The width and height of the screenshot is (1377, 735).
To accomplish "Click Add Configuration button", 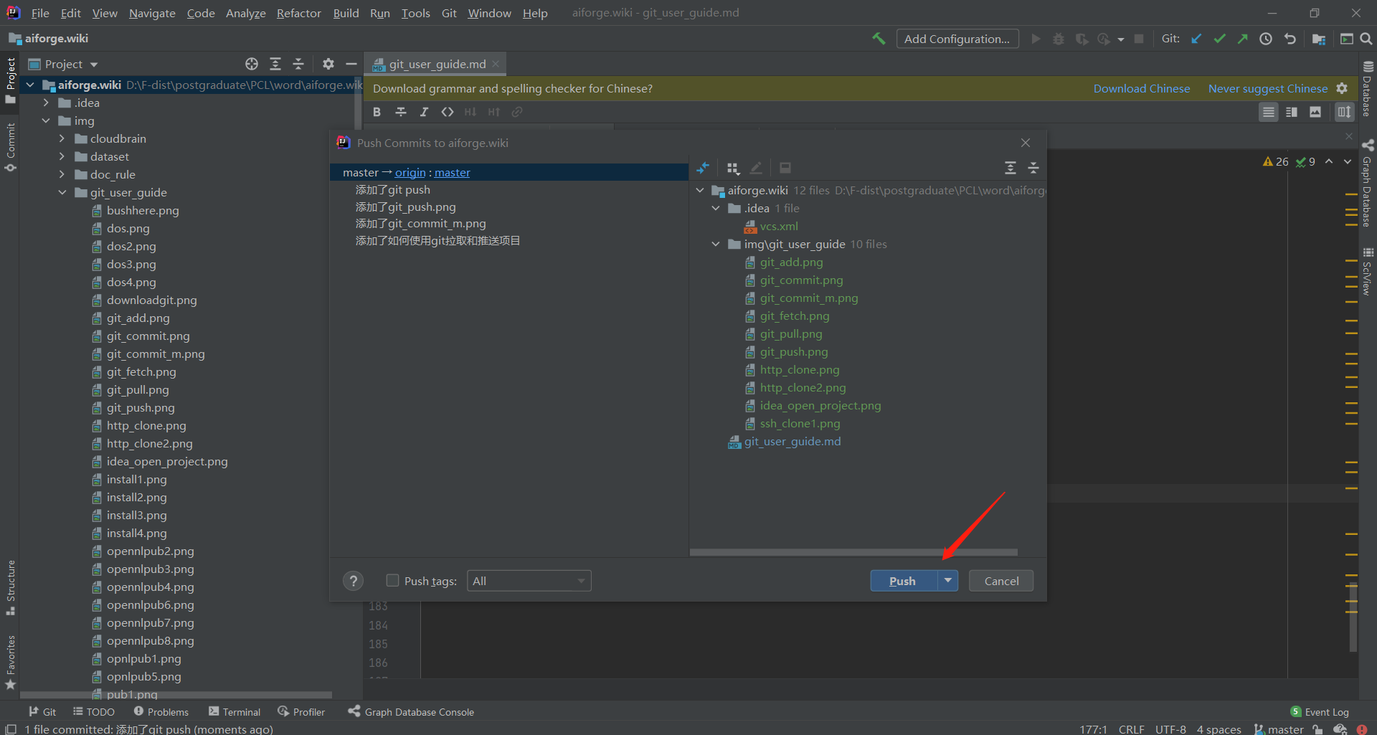I will point(957,39).
